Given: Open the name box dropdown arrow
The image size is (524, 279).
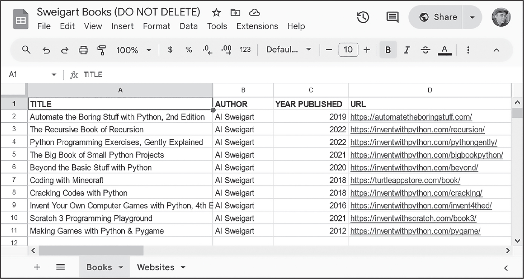Looking at the screenshot, I should [x=54, y=74].
